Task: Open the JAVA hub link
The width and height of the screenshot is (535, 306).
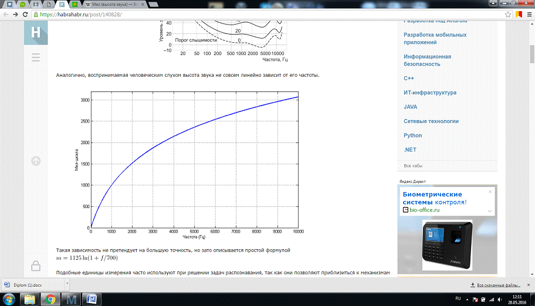Action: [x=410, y=107]
